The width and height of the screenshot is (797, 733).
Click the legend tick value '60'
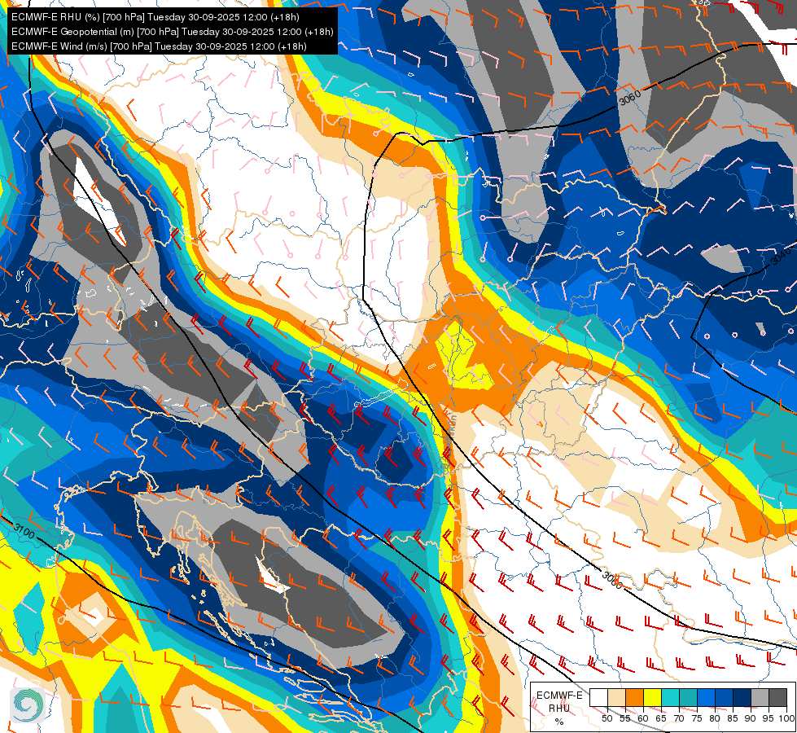[643, 718]
